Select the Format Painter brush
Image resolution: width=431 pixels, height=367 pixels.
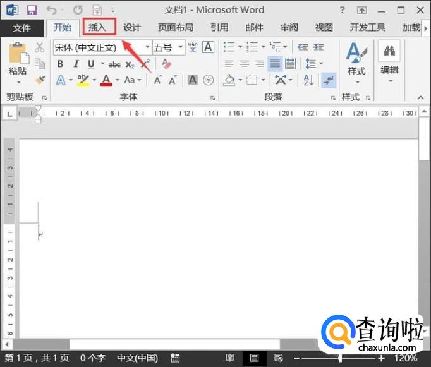click(40, 80)
